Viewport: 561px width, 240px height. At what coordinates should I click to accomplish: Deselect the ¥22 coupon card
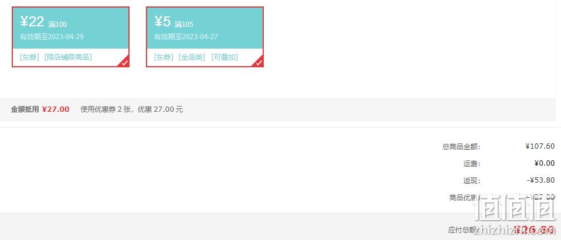pyautogui.click(x=70, y=37)
